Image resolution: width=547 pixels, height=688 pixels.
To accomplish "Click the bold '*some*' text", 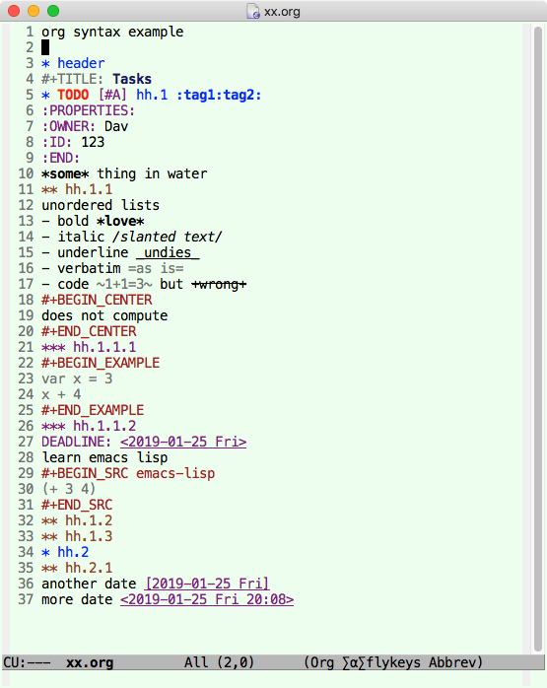I will tap(65, 173).
